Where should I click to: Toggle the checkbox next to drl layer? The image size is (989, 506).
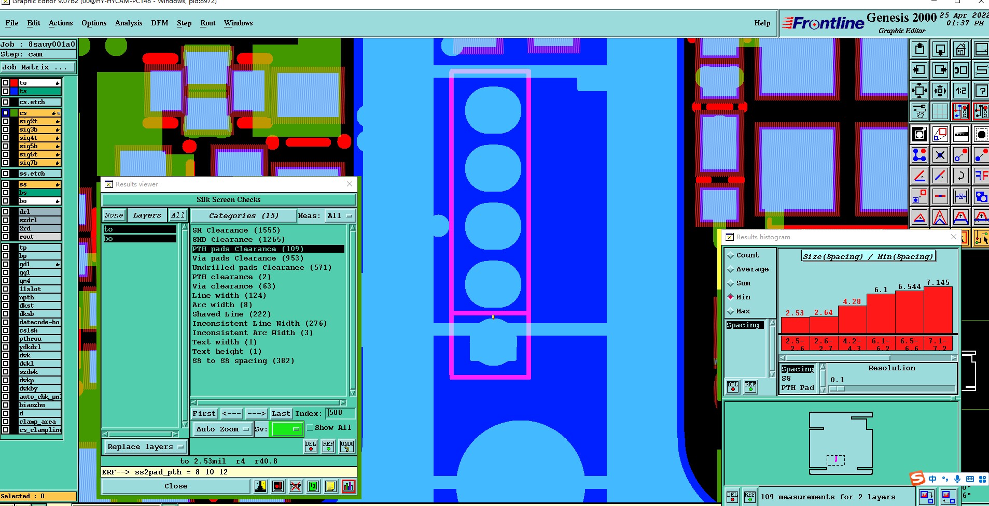[6, 212]
